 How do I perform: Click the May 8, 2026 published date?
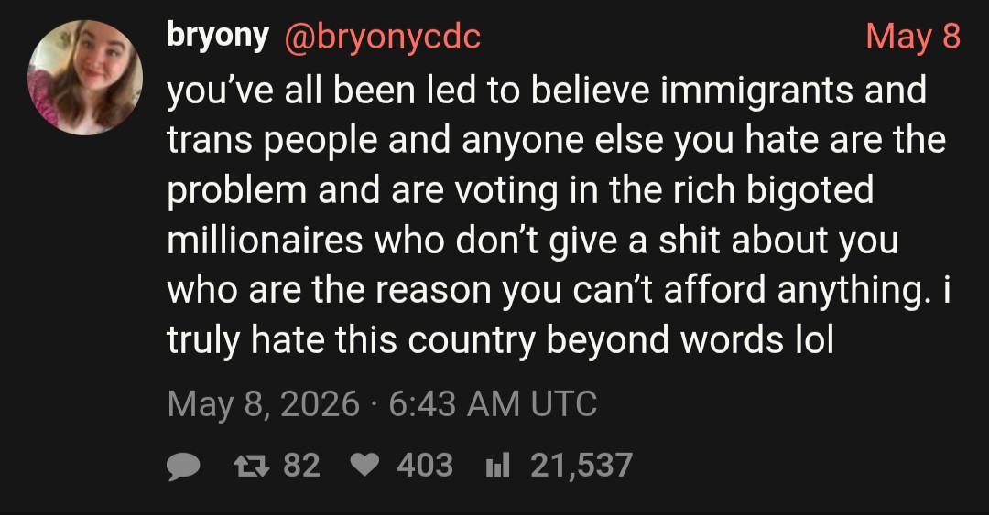point(264,404)
